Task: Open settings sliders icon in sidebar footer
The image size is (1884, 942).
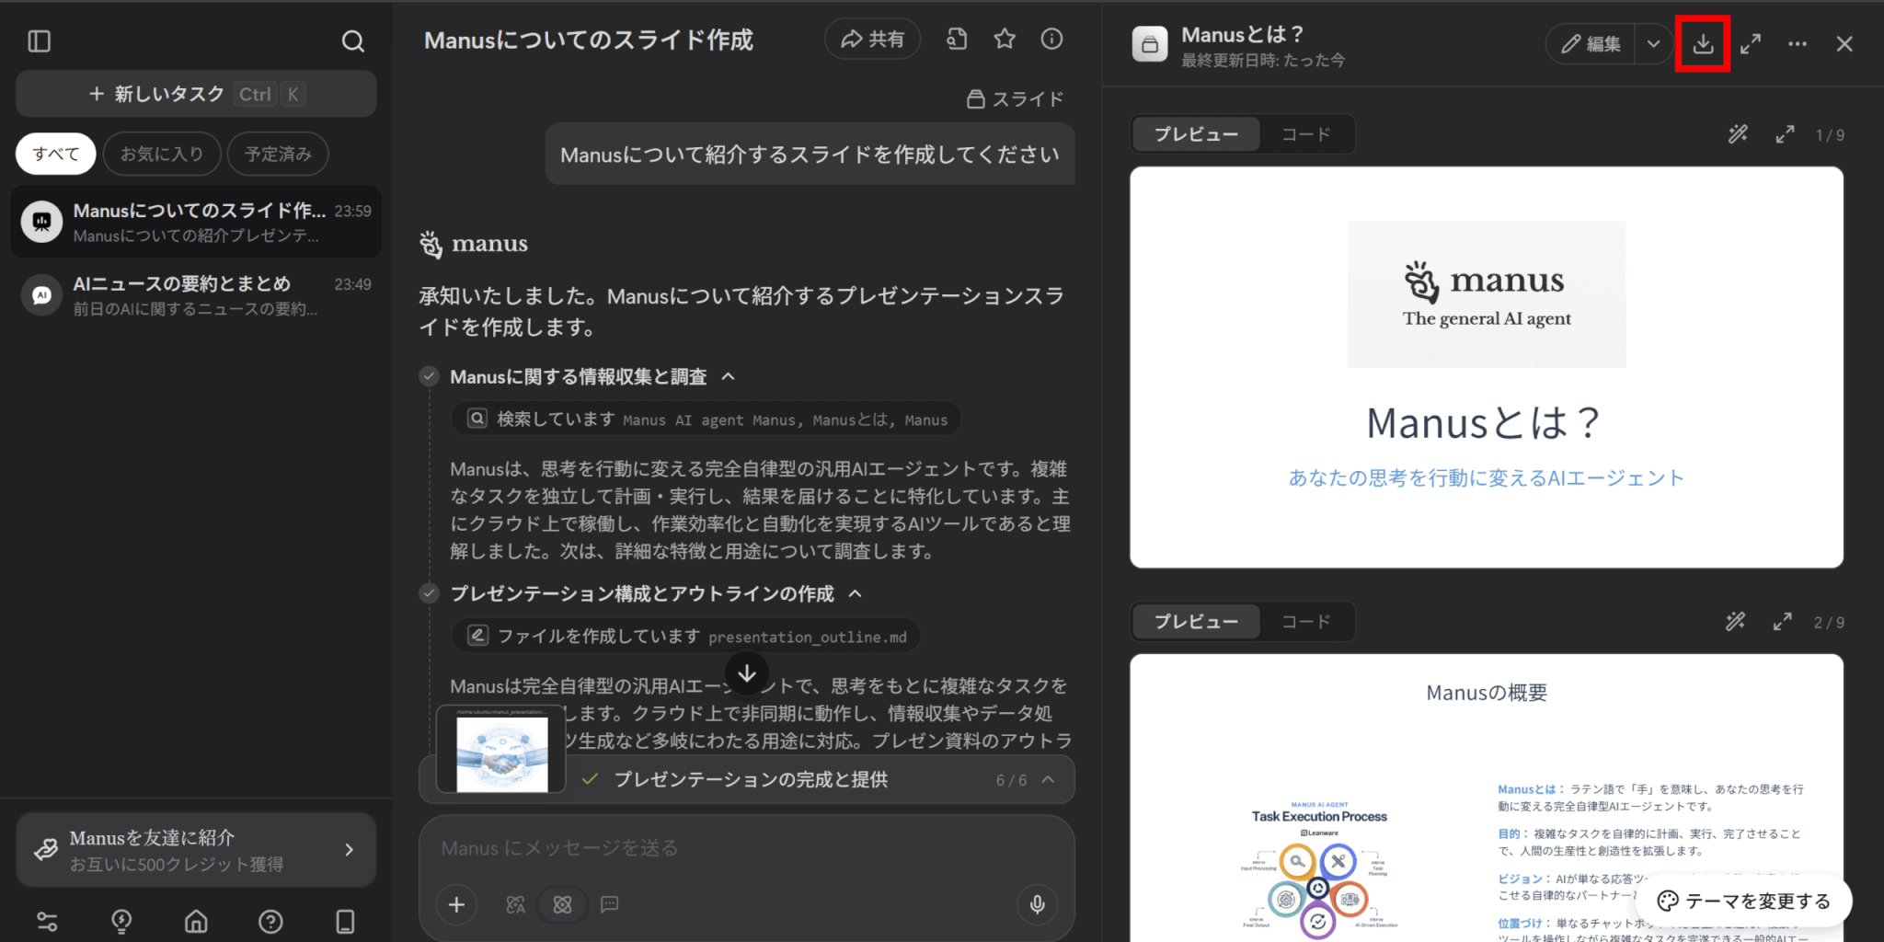Action: click(47, 921)
